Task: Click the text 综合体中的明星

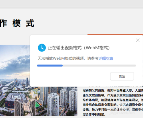Action: 94,114
